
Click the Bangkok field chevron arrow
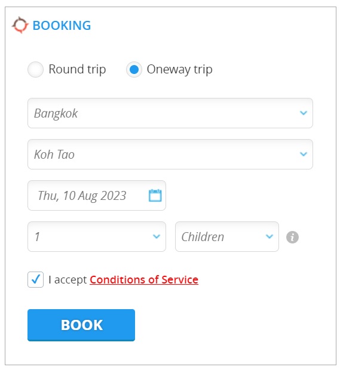(x=304, y=113)
